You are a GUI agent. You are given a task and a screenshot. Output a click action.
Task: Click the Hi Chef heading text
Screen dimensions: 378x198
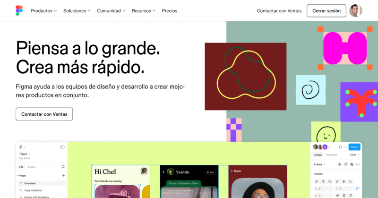click(105, 172)
